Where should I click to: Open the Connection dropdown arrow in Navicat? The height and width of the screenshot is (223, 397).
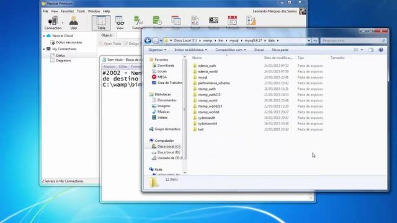63,23
